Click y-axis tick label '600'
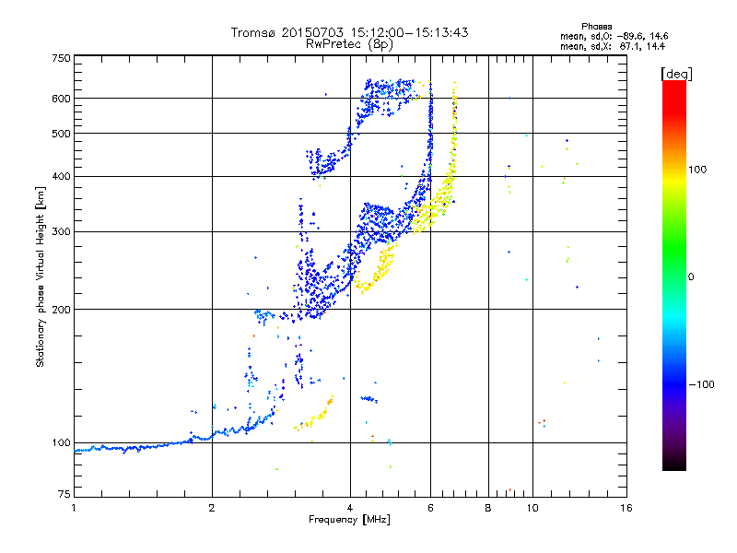This screenshot has height=553, width=737. [61, 99]
